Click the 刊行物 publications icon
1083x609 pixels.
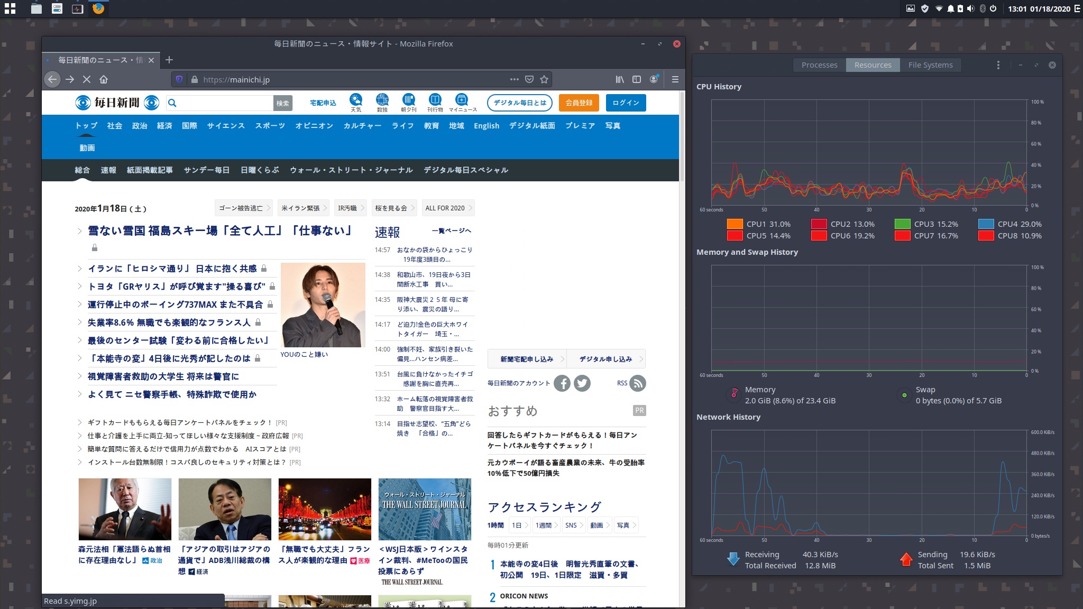tap(435, 102)
